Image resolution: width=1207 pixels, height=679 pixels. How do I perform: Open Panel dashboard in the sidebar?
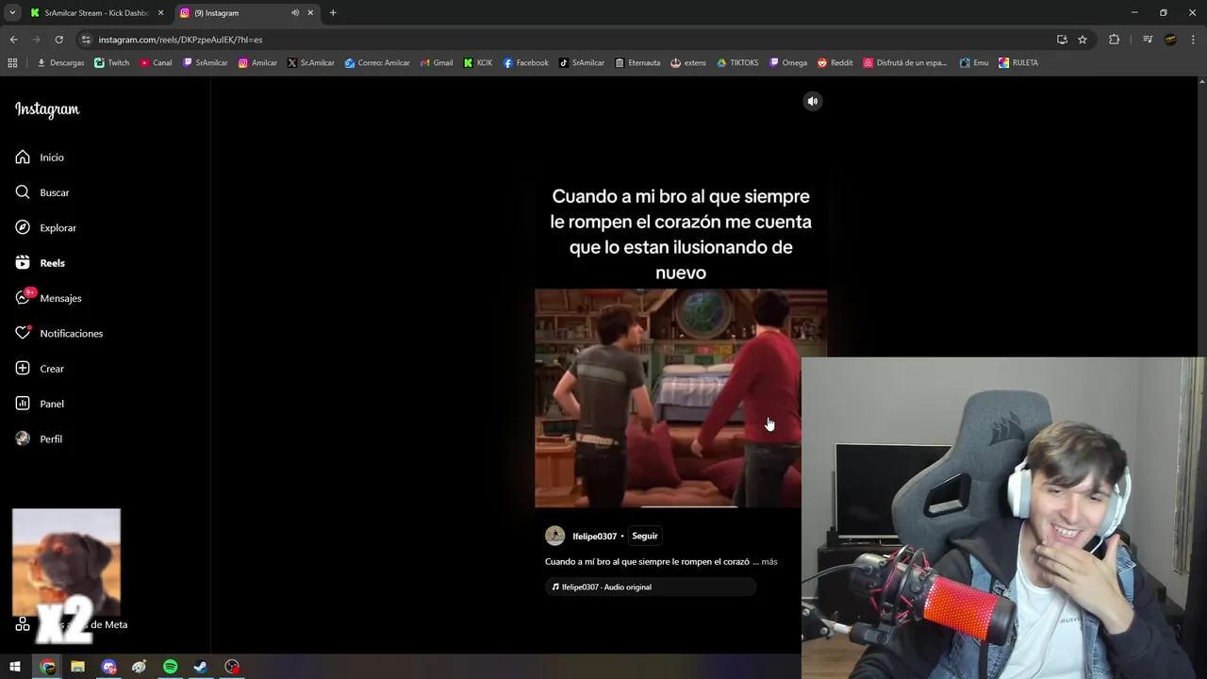[40, 404]
